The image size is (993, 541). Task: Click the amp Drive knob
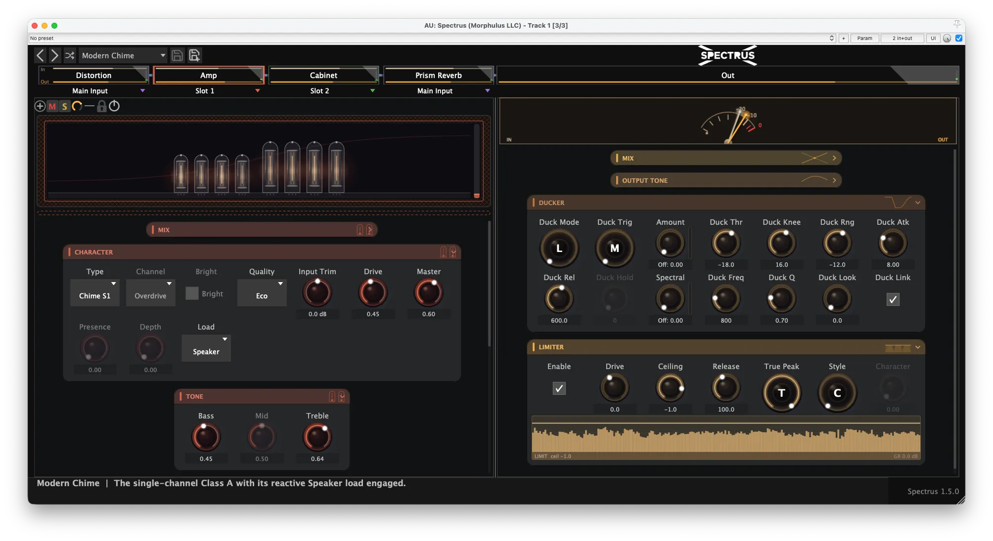point(373,292)
